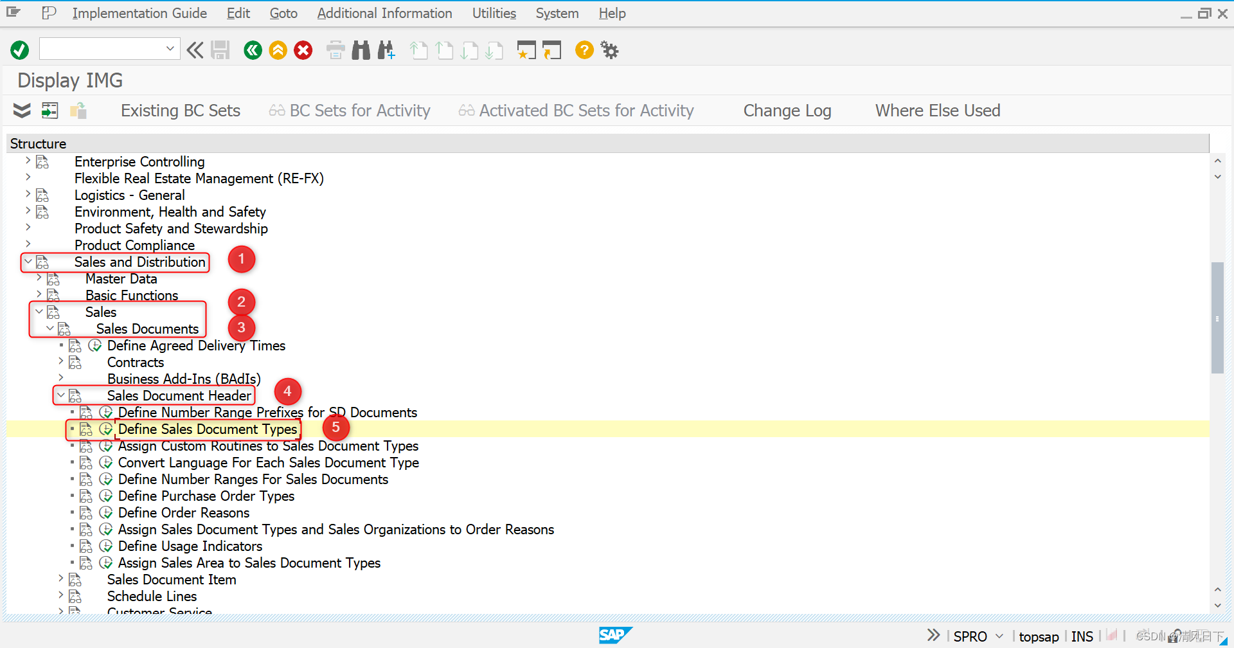Expand the Enterprise Controlling node
1234x648 pixels.
tap(28, 161)
